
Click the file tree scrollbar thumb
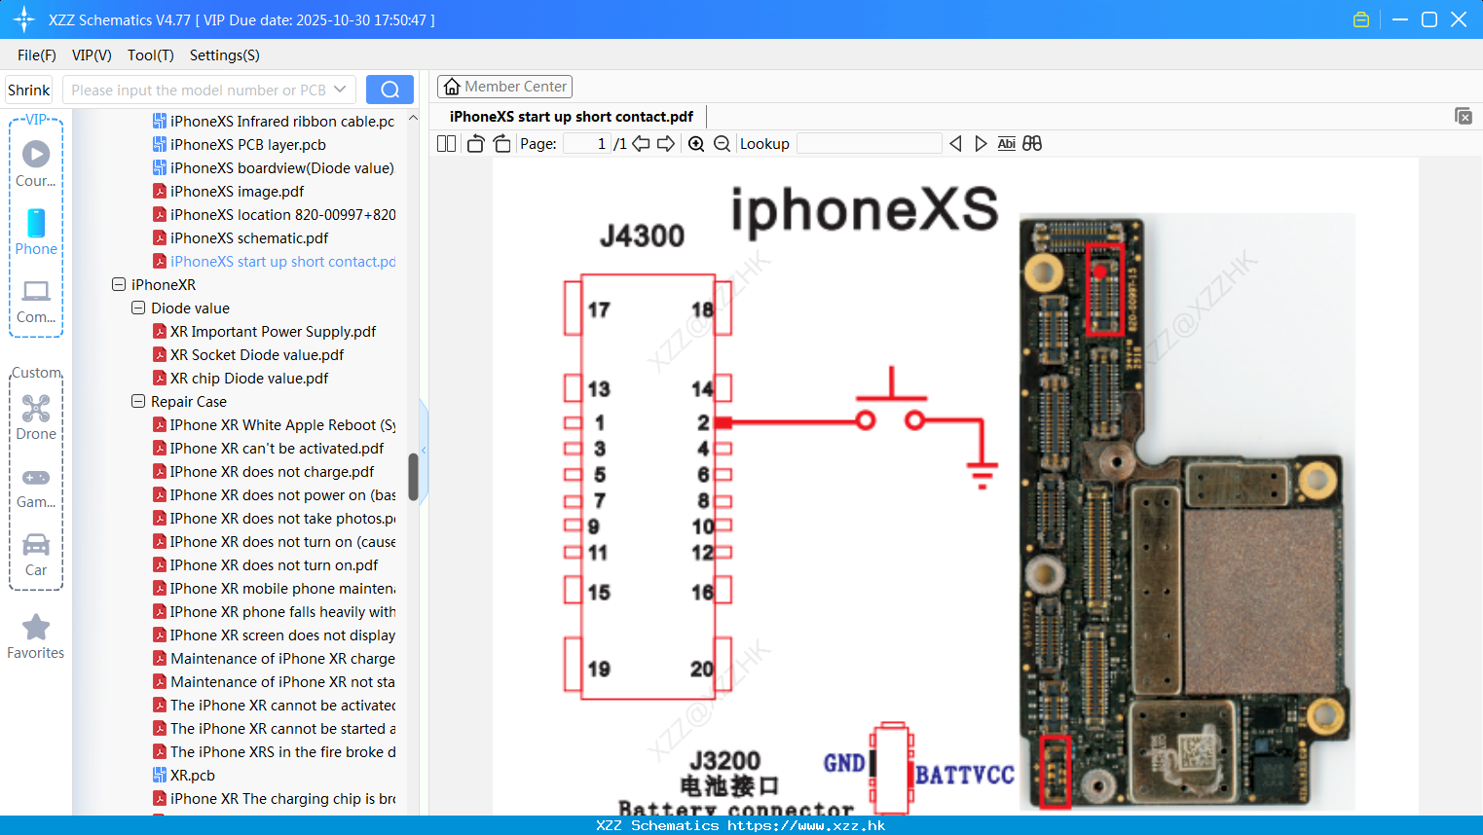tap(413, 477)
